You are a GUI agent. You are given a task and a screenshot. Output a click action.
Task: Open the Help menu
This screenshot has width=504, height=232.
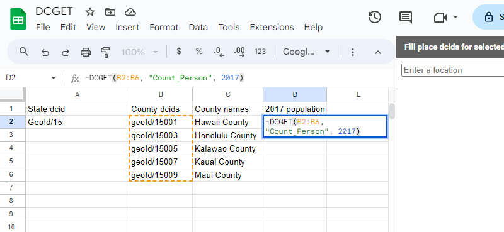tap(313, 27)
